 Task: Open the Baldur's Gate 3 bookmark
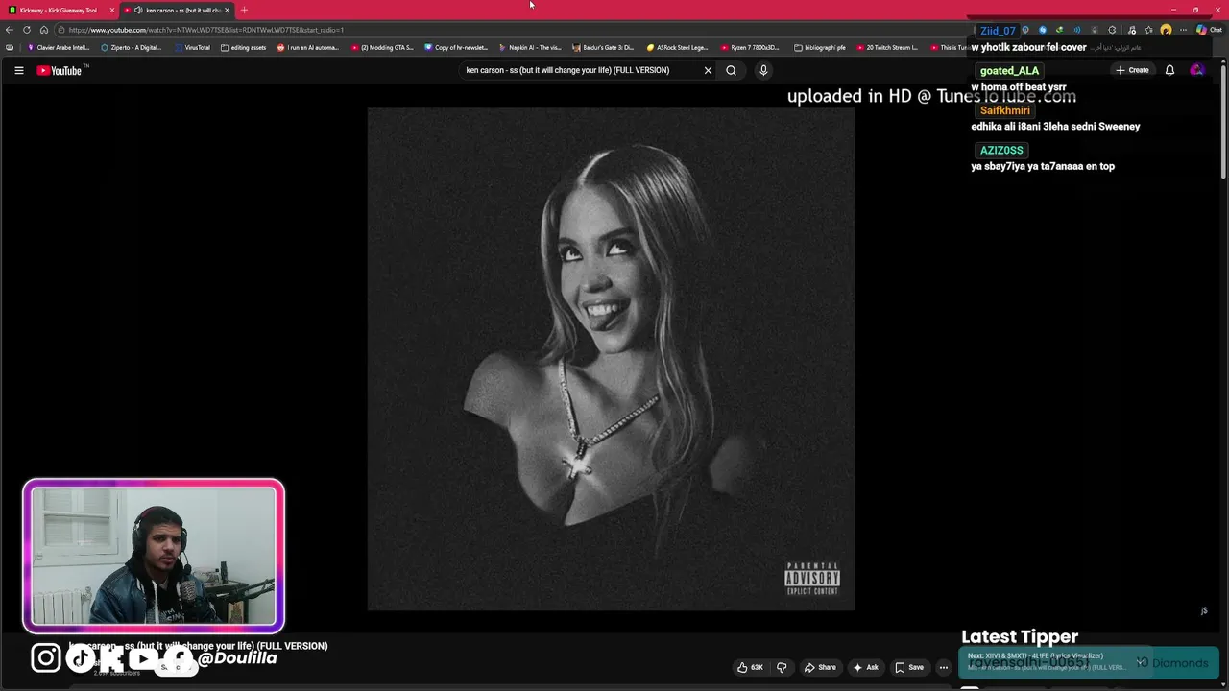(603, 47)
